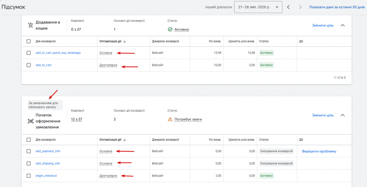
Task: Click the green active status checkmark icon
Action: pos(170,30)
